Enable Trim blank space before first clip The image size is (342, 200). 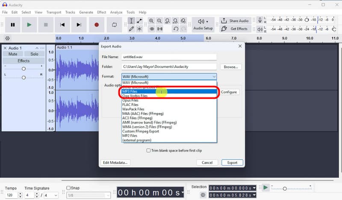(148, 150)
